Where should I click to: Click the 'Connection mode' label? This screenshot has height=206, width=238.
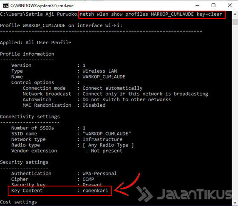(44, 88)
